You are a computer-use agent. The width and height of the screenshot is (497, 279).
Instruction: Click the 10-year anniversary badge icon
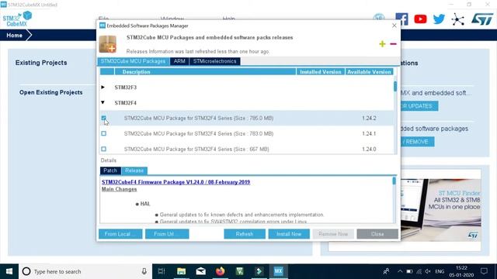pyautogui.click(x=379, y=19)
